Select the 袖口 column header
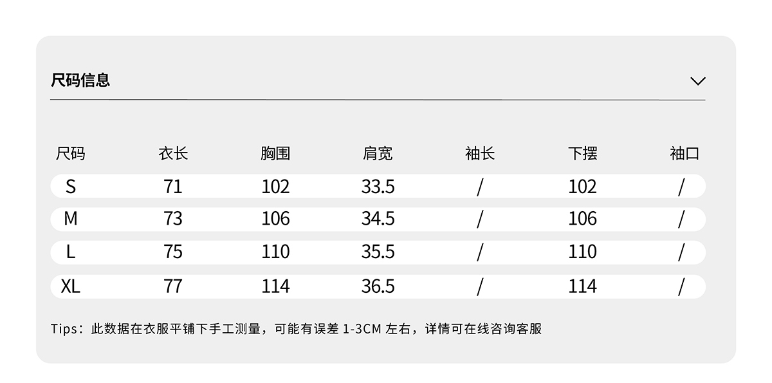The width and height of the screenshot is (772, 383). [x=684, y=154]
